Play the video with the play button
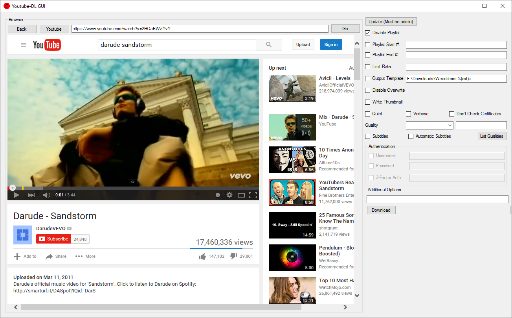This screenshot has width=512, height=318. (17, 195)
